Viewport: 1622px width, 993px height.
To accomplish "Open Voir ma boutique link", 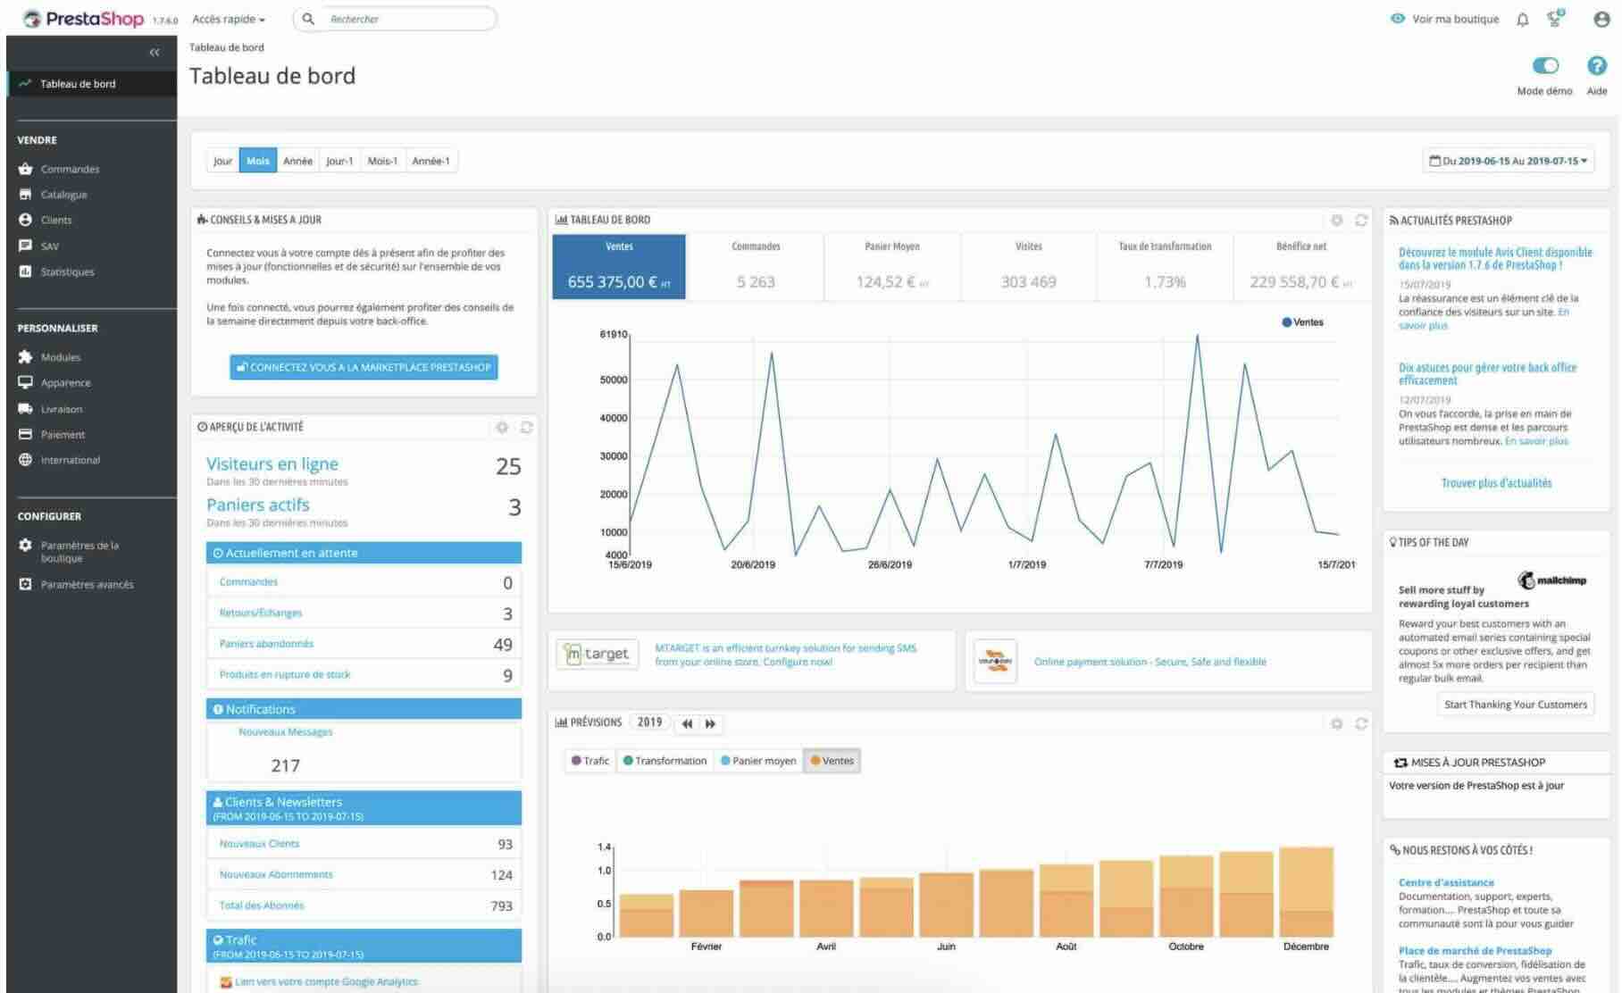I will click(x=1446, y=19).
